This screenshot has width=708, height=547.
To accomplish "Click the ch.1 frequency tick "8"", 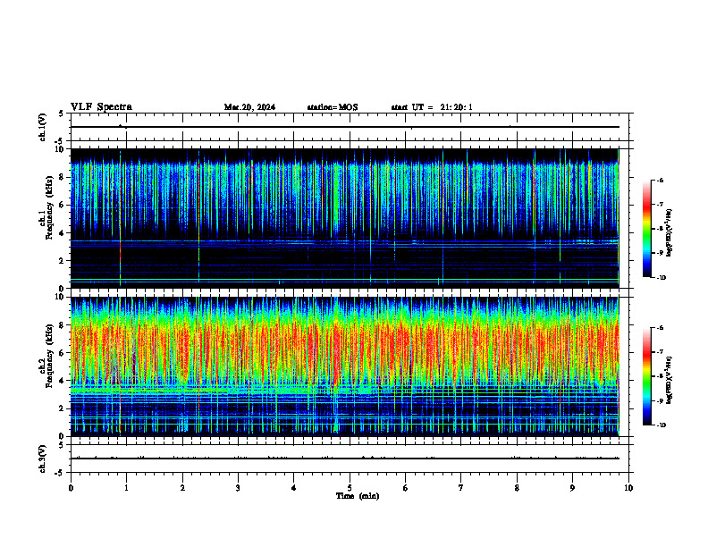I will coord(63,177).
